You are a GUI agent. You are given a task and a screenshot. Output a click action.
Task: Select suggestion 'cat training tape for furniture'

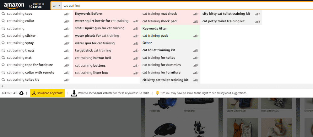[x=30, y=65]
